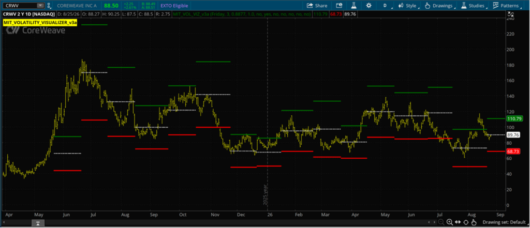Click the crosshair target icon
The height and width of the screenshot is (228, 530).
[x=466, y=222]
